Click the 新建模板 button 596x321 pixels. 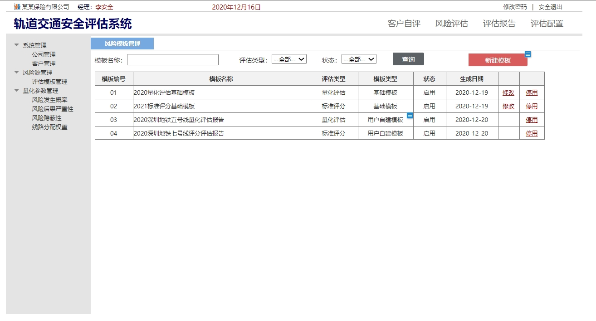498,60
